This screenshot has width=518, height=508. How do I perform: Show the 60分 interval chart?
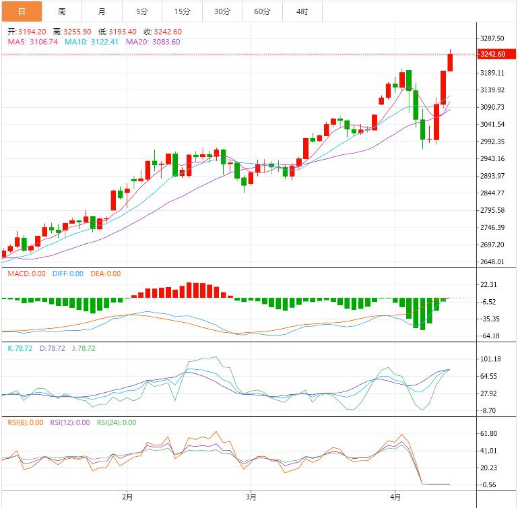click(x=262, y=11)
